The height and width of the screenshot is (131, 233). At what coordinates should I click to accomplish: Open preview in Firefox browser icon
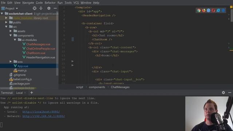pyautogui.click(x=204, y=11)
